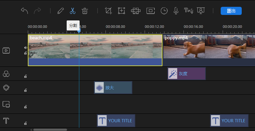Click the text track T icon

tap(6, 121)
